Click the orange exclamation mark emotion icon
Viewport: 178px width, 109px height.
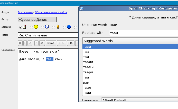pyautogui.click(x=58, y=27)
